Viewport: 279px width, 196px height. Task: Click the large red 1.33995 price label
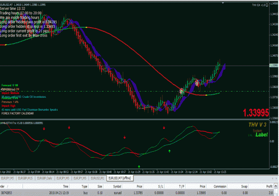256,113
